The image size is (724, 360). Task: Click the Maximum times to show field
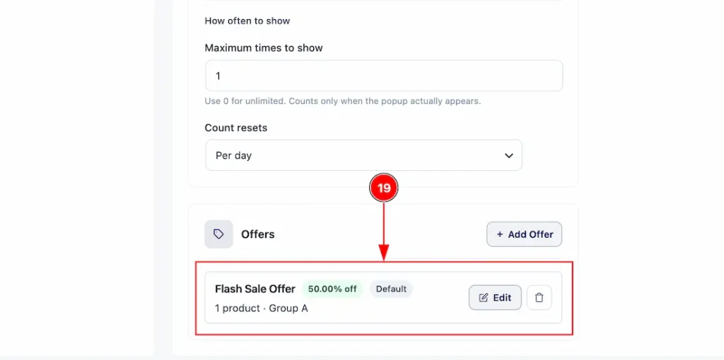384,76
